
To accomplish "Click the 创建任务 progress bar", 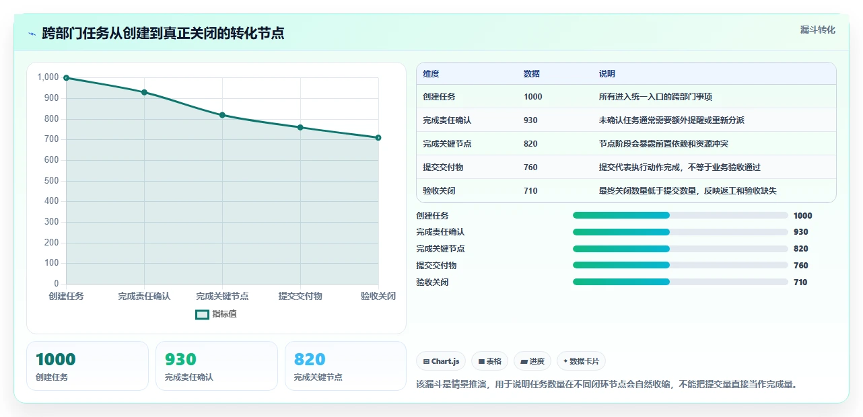I will point(680,215).
